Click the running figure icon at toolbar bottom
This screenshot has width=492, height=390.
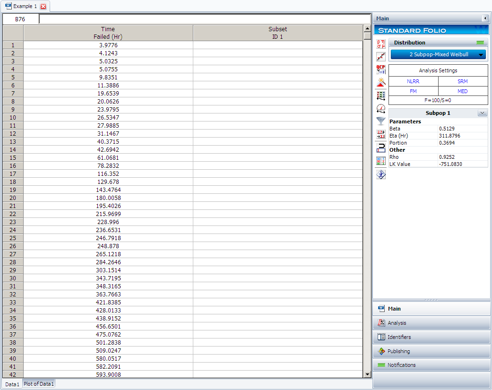coord(380,174)
